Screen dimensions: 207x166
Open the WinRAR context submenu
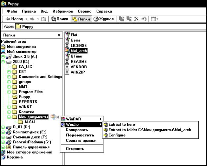pos(82,119)
